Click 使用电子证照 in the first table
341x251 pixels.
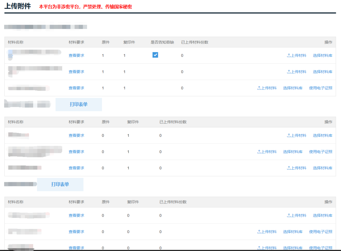tap(320, 88)
